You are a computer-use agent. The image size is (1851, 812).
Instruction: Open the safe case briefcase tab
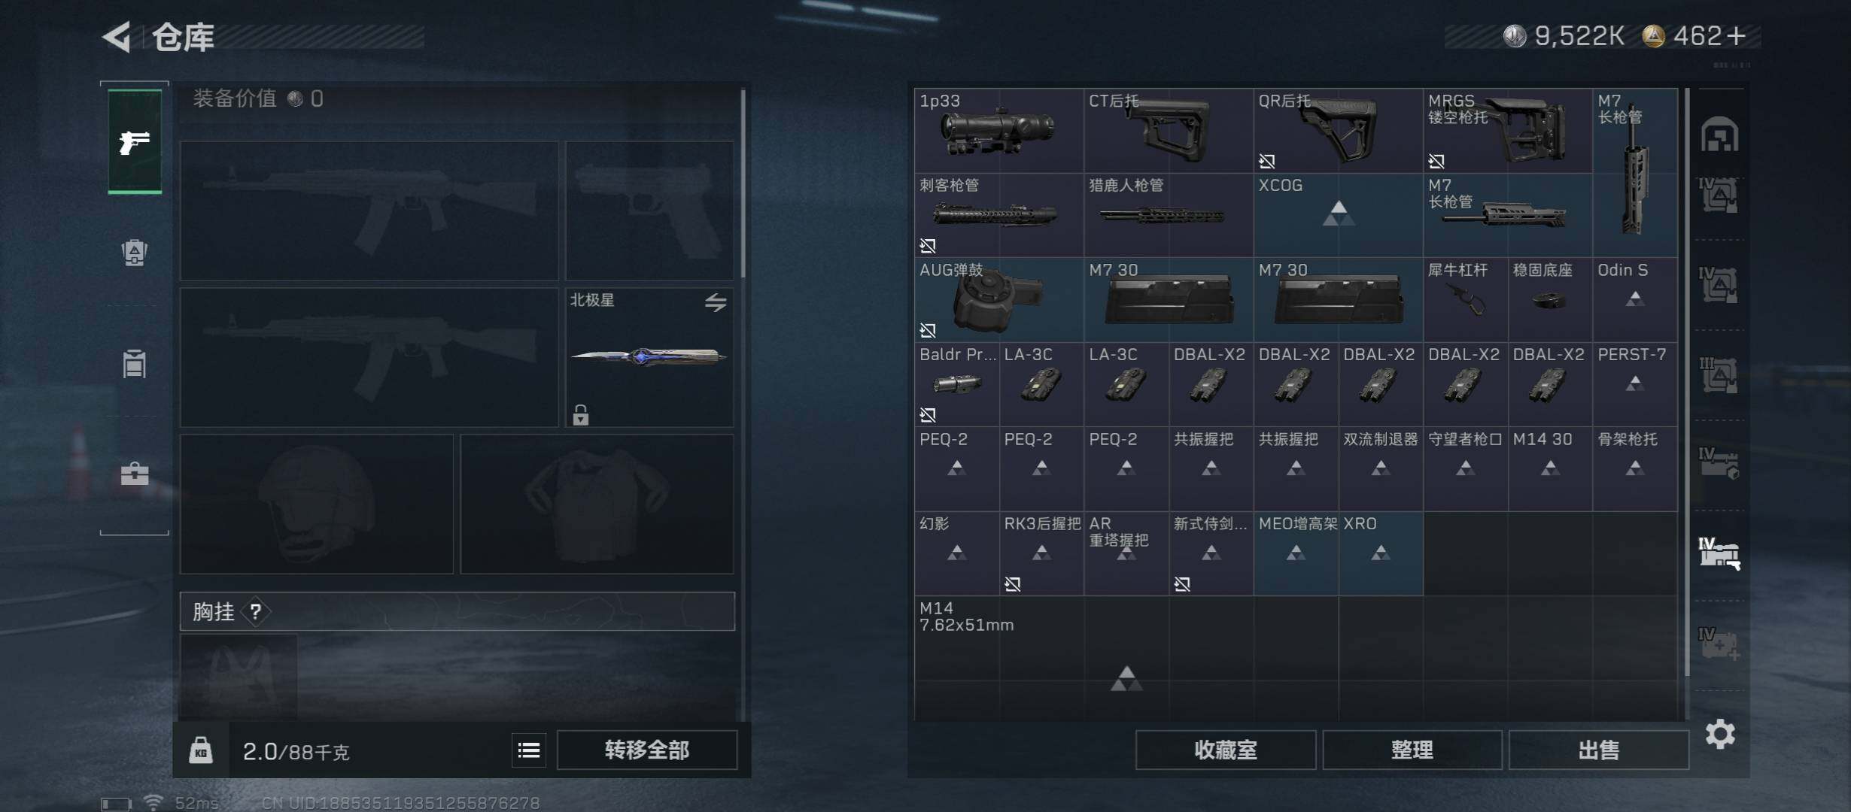point(135,474)
